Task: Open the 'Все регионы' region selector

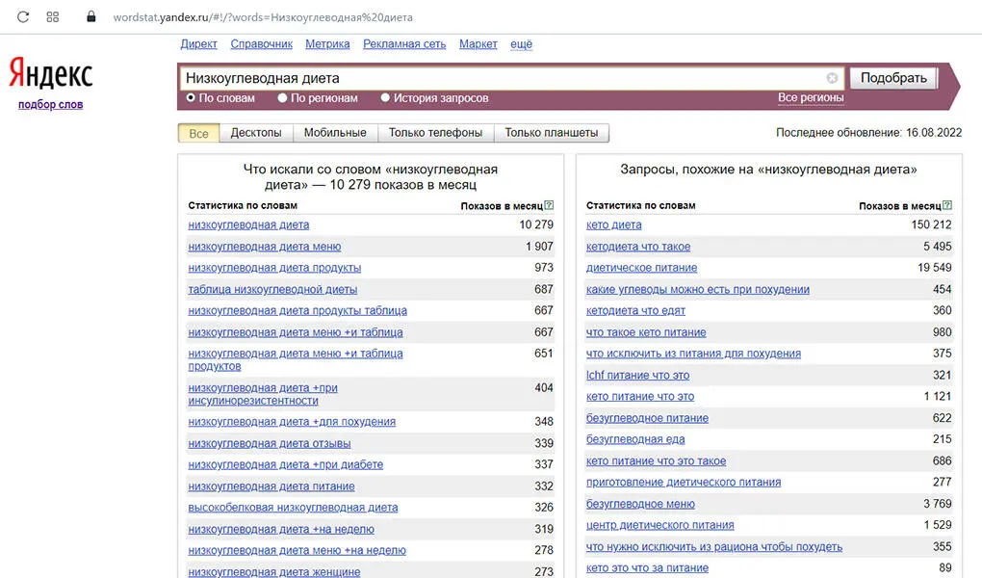Action: (x=811, y=97)
